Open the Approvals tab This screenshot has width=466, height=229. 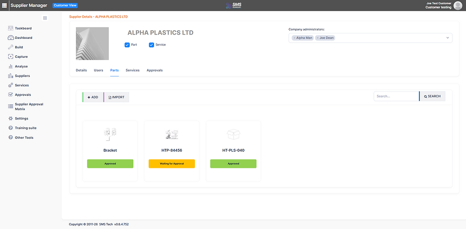pos(155,70)
